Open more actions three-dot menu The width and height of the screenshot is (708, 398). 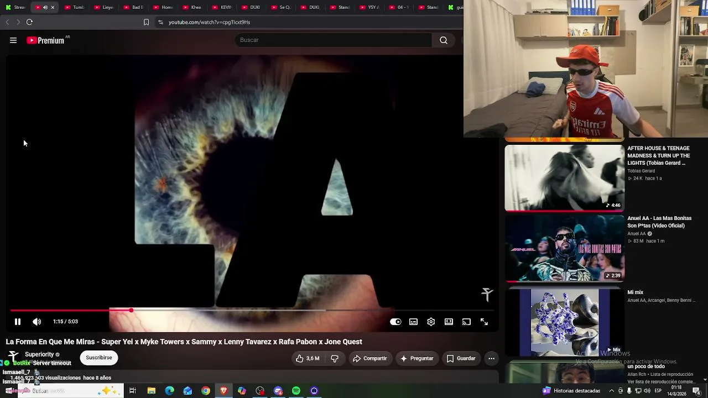click(x=491, y=358)
